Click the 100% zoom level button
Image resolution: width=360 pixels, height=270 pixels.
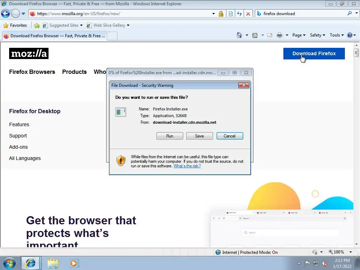[x=336, y=252]
